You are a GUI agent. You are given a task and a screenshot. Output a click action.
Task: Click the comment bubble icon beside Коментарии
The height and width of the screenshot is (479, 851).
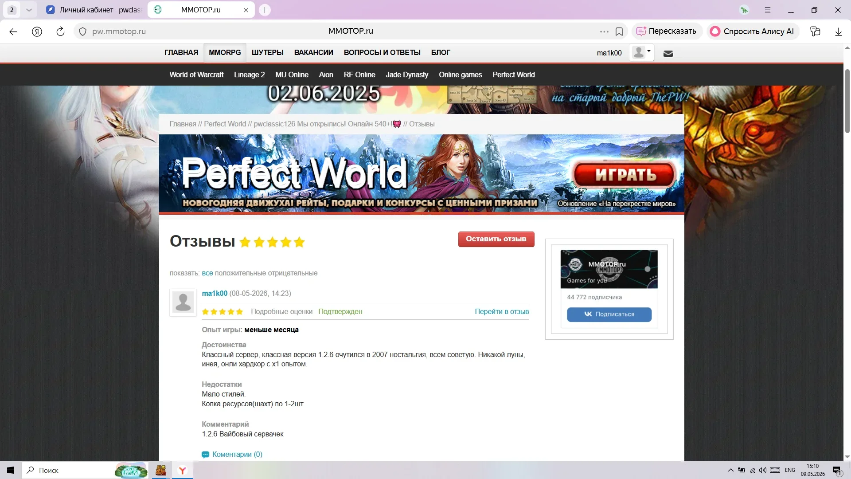click(205, 455)
